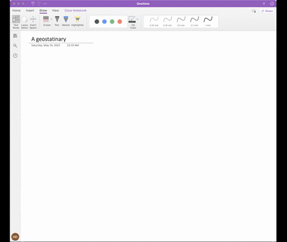The height and width of the screenshot is (242, 287).
Task: Set 0.25 mm stroke thickness
Action: (154, 22)
